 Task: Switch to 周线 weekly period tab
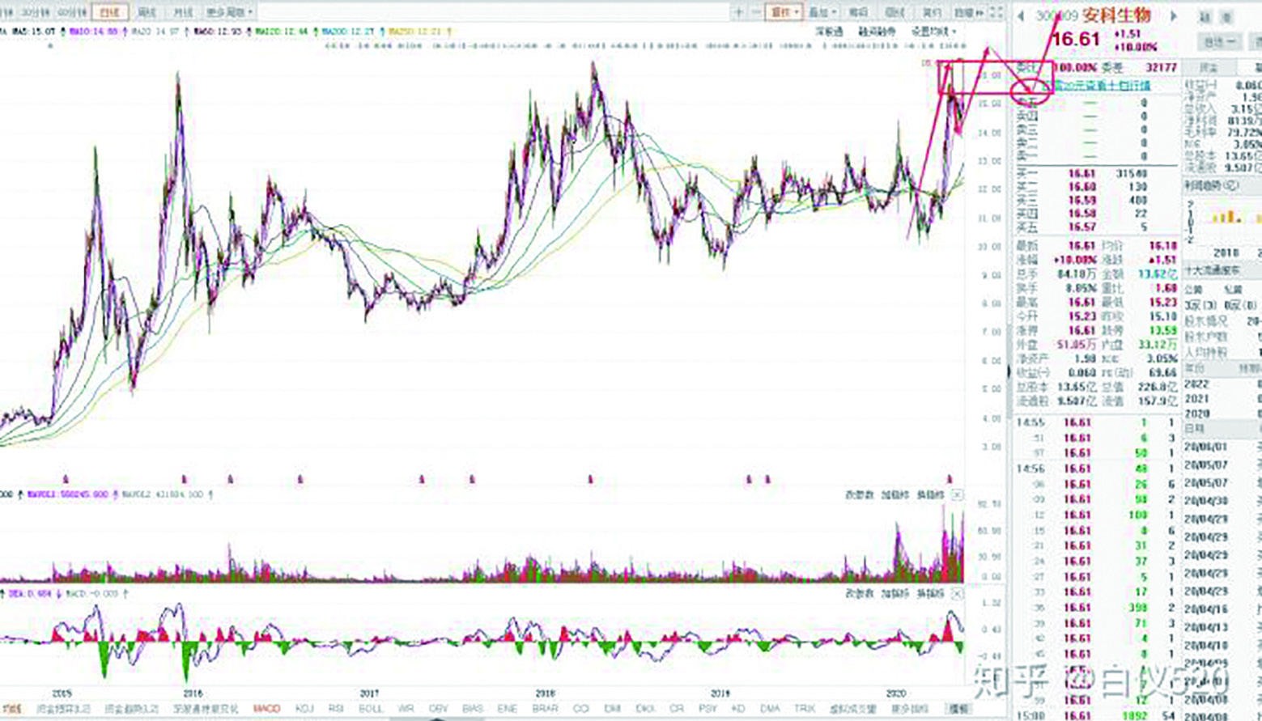147,12
